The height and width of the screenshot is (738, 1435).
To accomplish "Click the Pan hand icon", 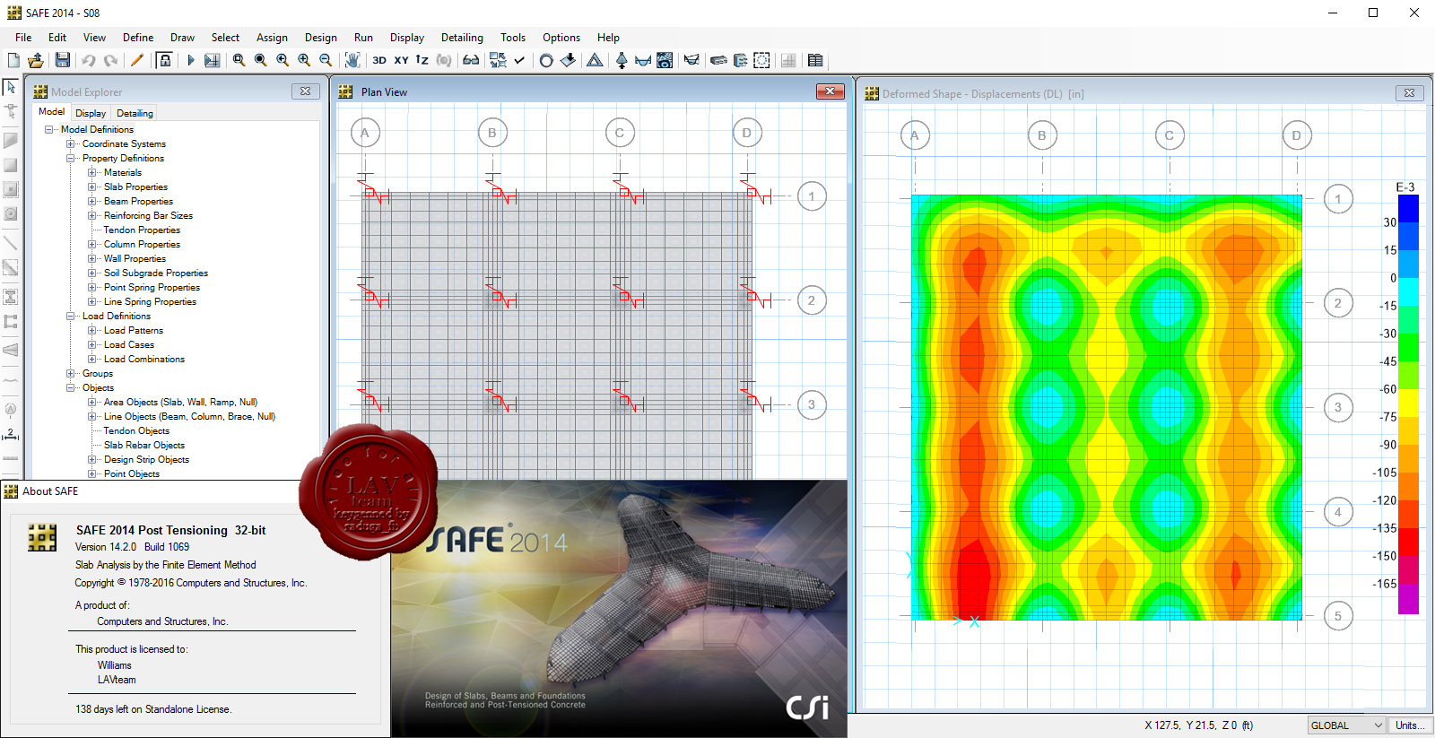I will [352, 60].
